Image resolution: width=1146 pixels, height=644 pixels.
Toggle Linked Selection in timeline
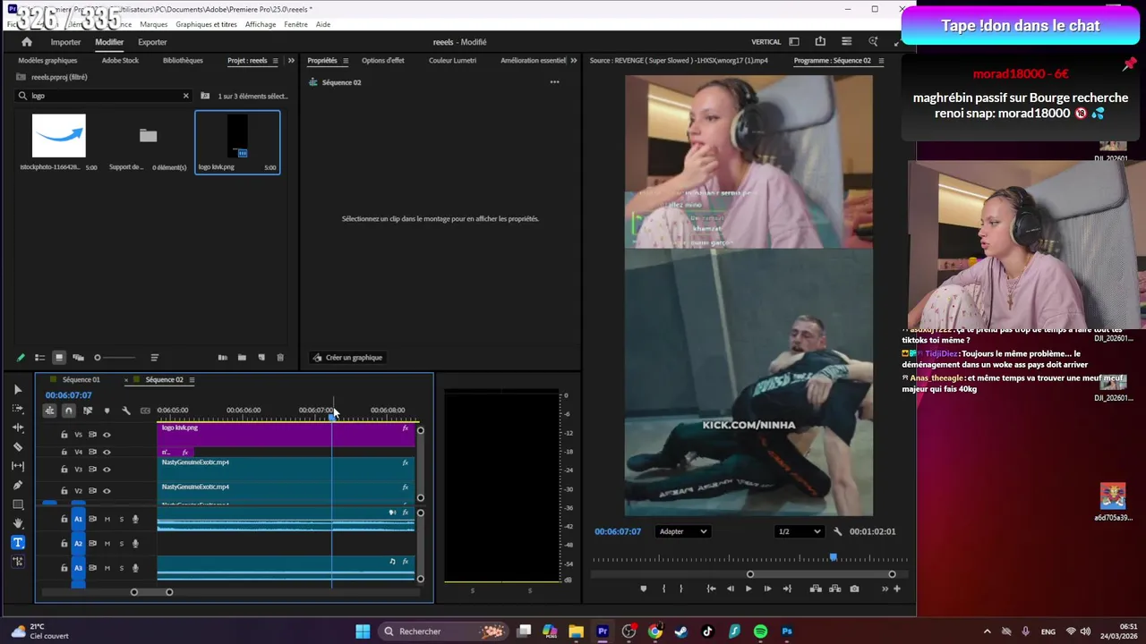pyautogui.click(x=88, y=411)
